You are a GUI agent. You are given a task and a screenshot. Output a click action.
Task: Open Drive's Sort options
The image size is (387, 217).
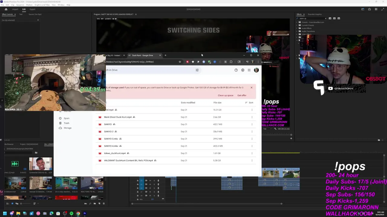click(249, 102)
